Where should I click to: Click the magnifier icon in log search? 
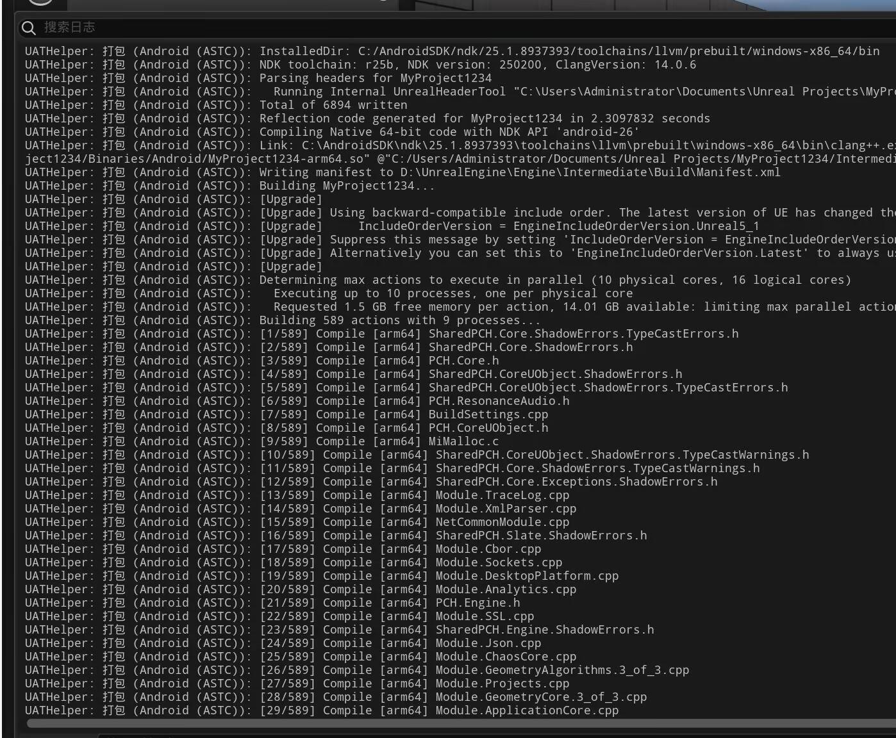pyautogui.click(x=28, y=28)
